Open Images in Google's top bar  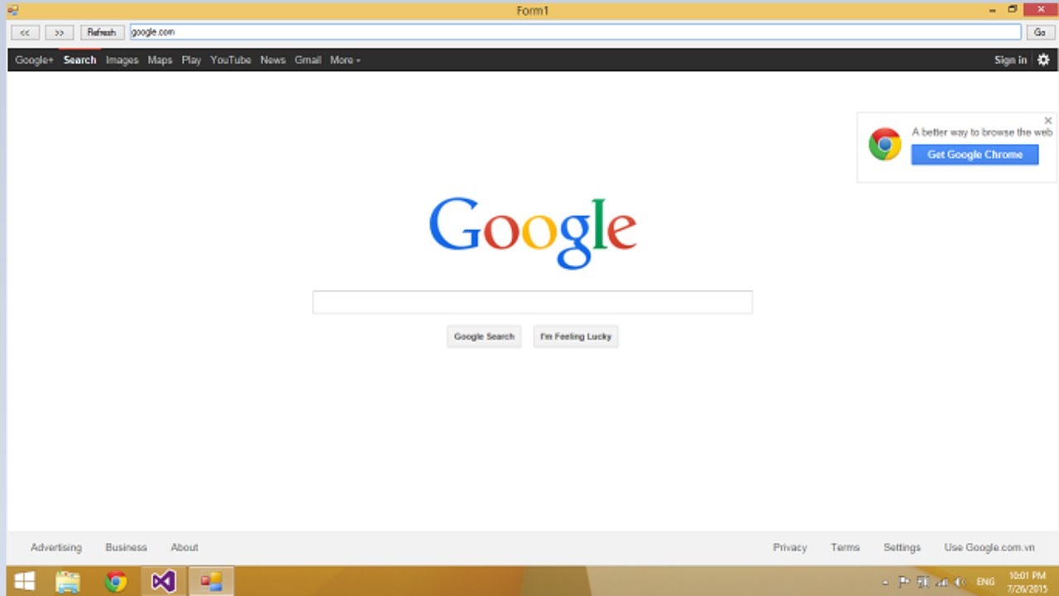point(122,60)
